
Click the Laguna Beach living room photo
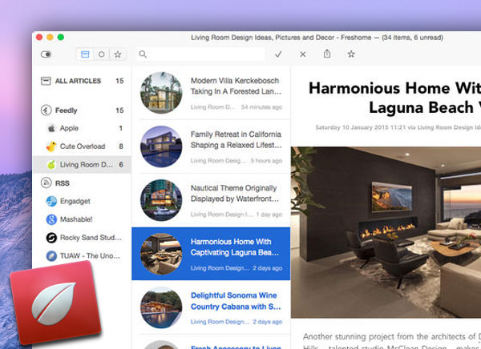click(x=386, y=232)
